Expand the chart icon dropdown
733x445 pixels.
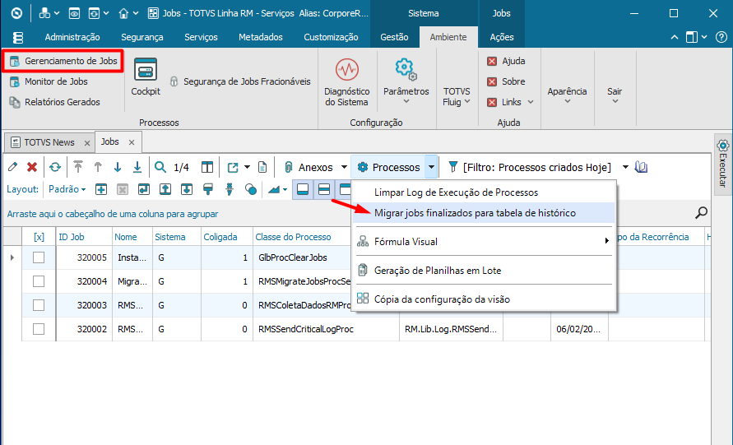point(285,189)
